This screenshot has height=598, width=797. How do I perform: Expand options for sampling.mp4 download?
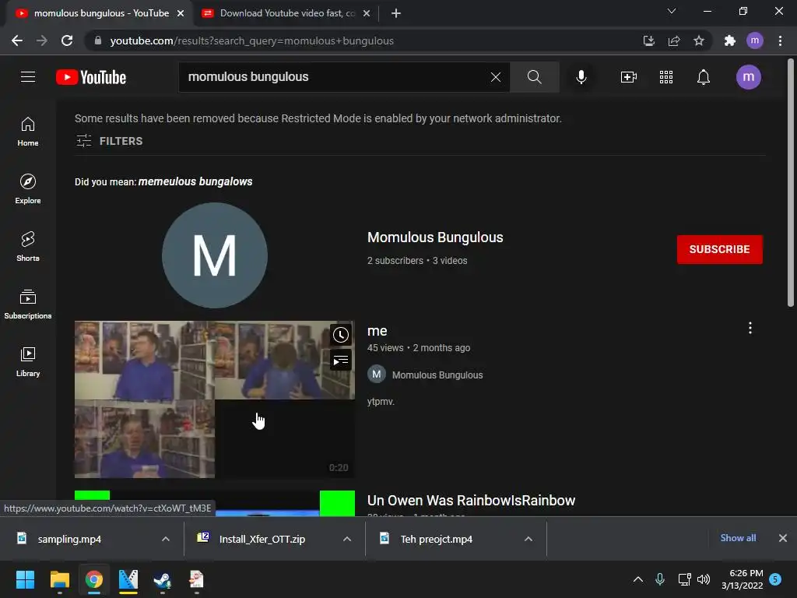165,539
